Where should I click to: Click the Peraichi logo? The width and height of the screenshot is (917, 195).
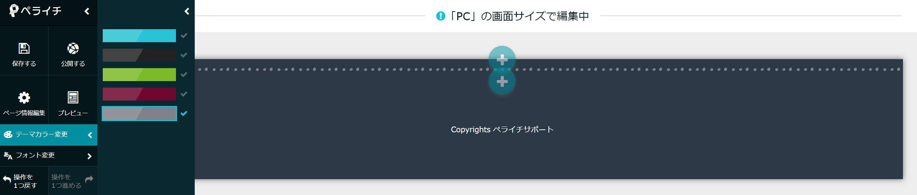click(x=35, y=11)
